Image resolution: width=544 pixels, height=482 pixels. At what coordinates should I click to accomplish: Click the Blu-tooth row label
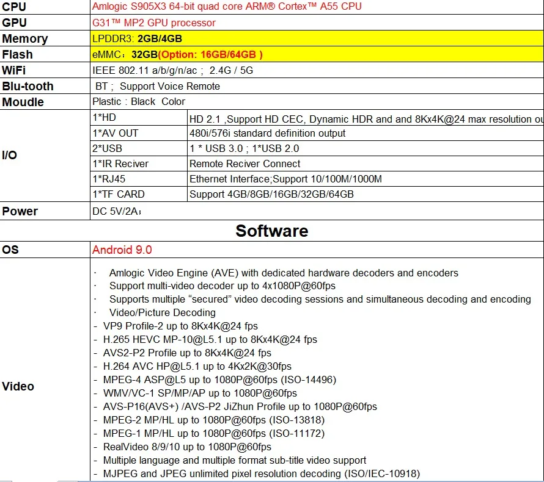[28, 86]
